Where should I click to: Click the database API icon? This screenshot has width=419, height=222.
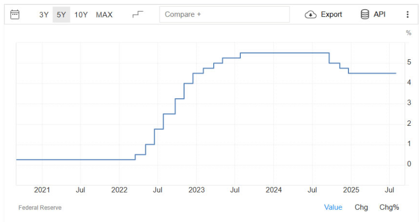(365, 14)
